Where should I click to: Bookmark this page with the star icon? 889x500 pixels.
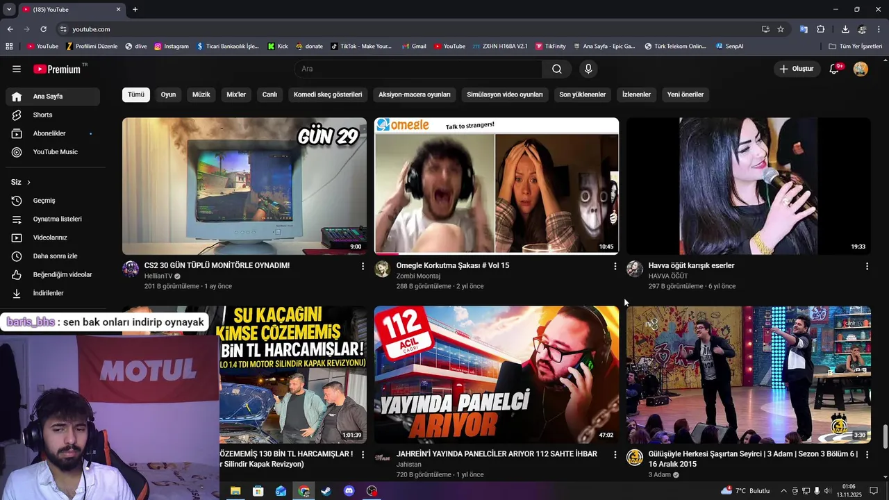tap(781, 29)
